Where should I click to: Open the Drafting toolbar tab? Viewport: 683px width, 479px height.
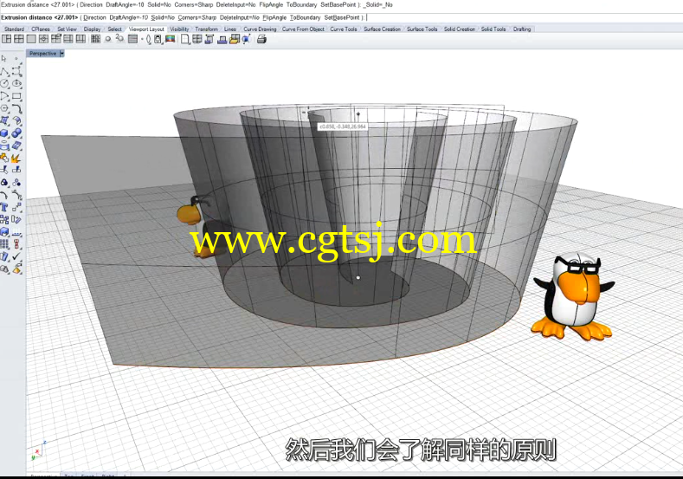coord(522,29)
